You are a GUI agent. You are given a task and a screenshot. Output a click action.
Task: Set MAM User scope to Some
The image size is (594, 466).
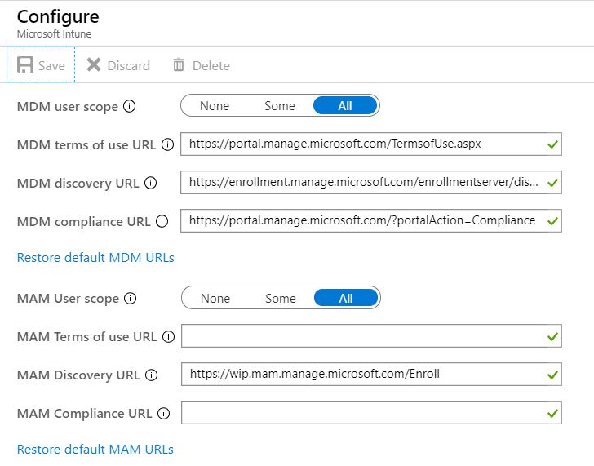(281, 299)
